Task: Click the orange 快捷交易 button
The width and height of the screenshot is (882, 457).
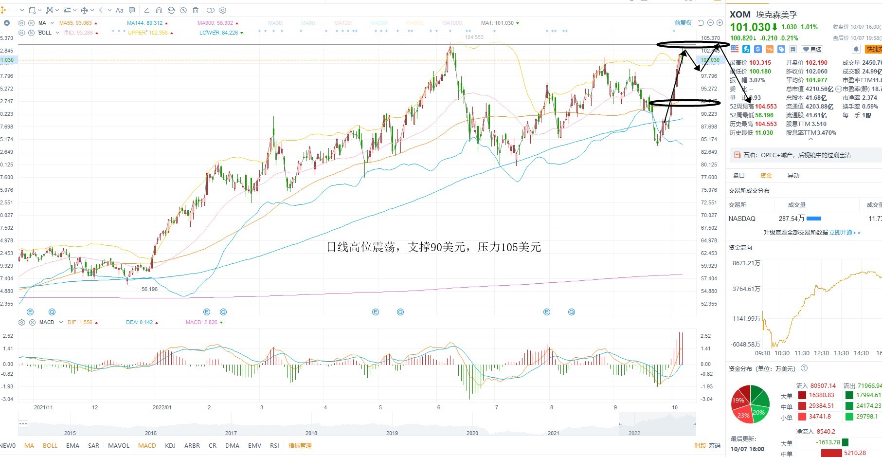Action: point(873,49)
